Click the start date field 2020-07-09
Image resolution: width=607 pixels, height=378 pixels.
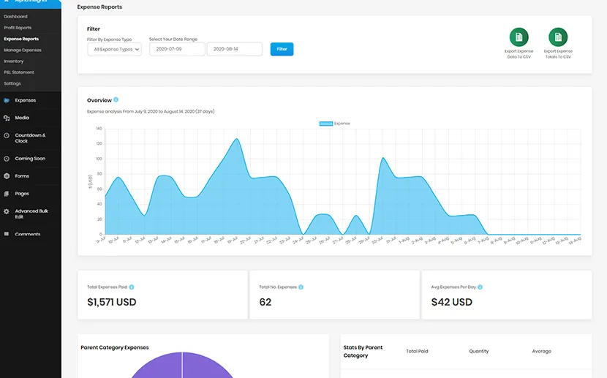click(x=177, y=49)
